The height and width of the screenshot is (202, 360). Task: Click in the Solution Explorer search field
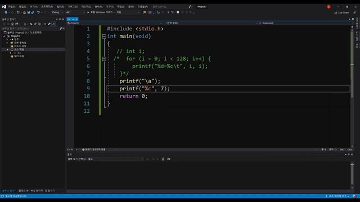click(x=30, y=29)
